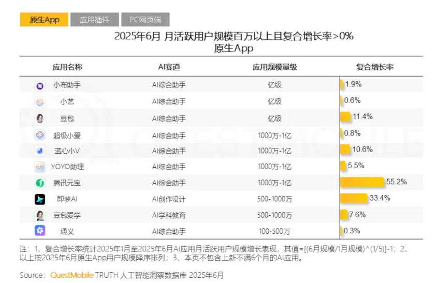Open the 应用插件 tab
This screenshot has width=438, height=283.
(x=94, y=20)
